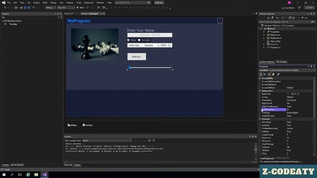Click the Property Pages wrench icon in Properties panel

[278, 75]
